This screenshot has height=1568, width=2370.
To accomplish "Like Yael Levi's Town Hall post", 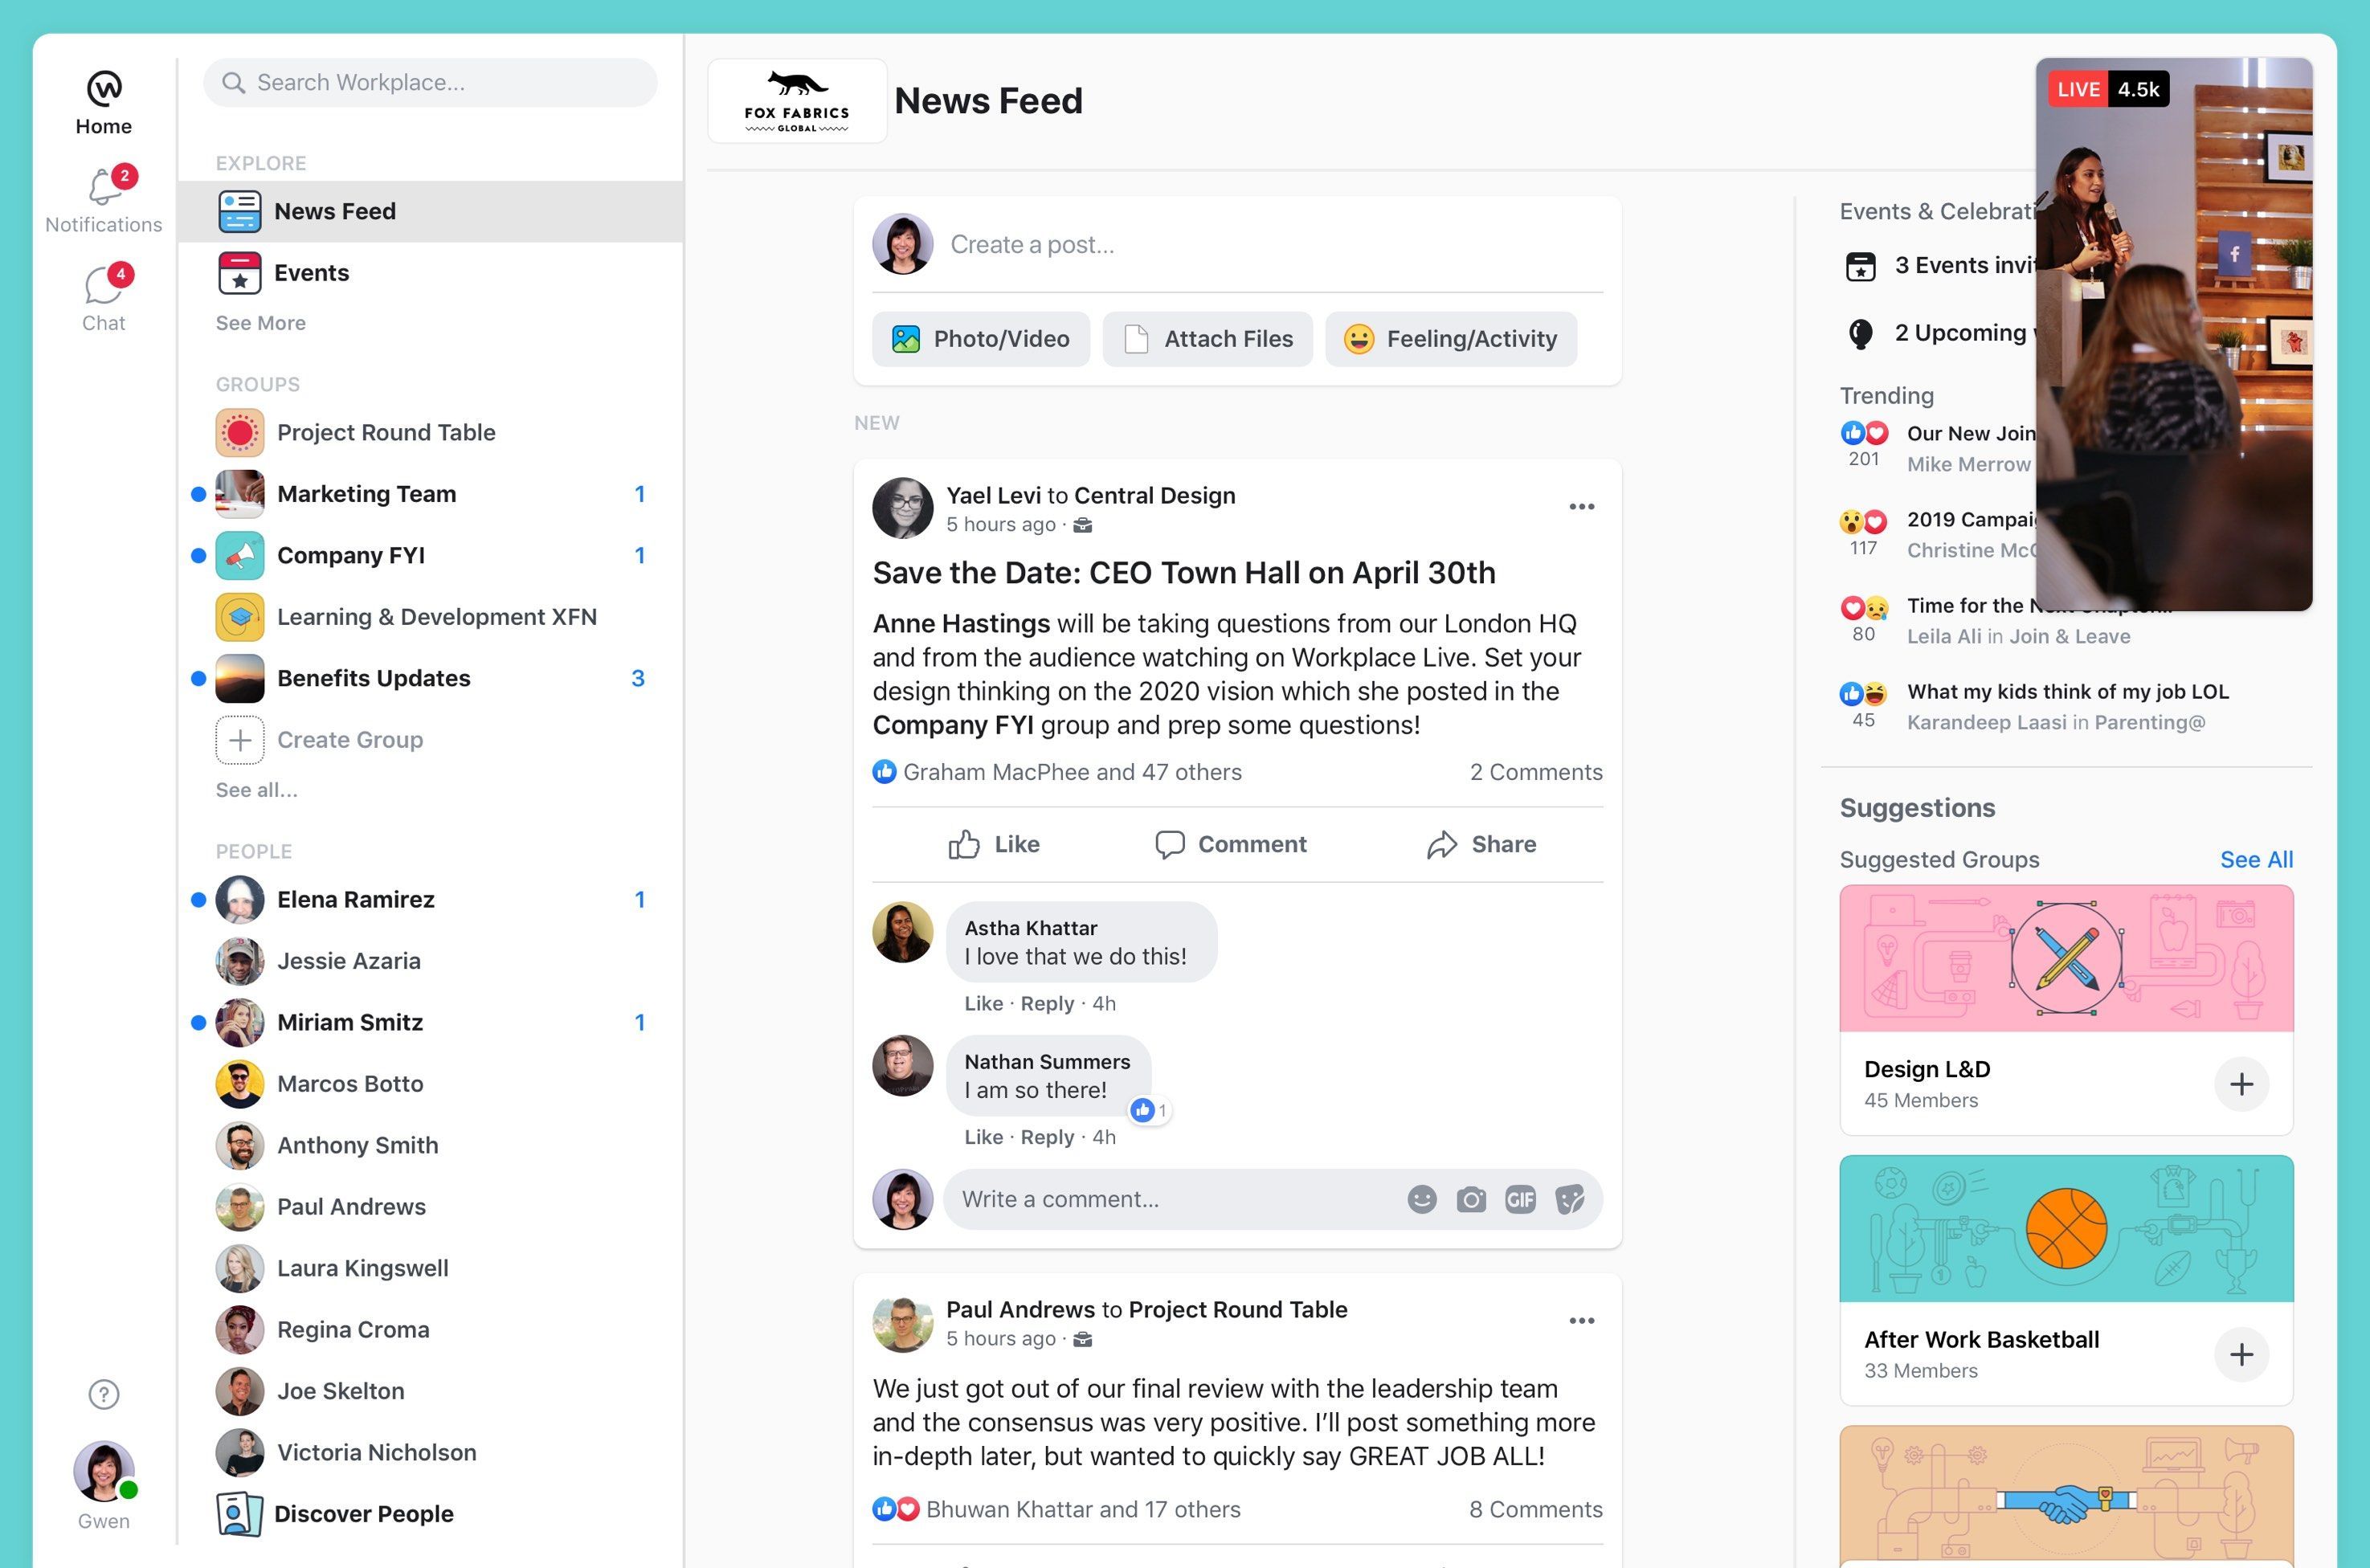I will tap(993, 845).
